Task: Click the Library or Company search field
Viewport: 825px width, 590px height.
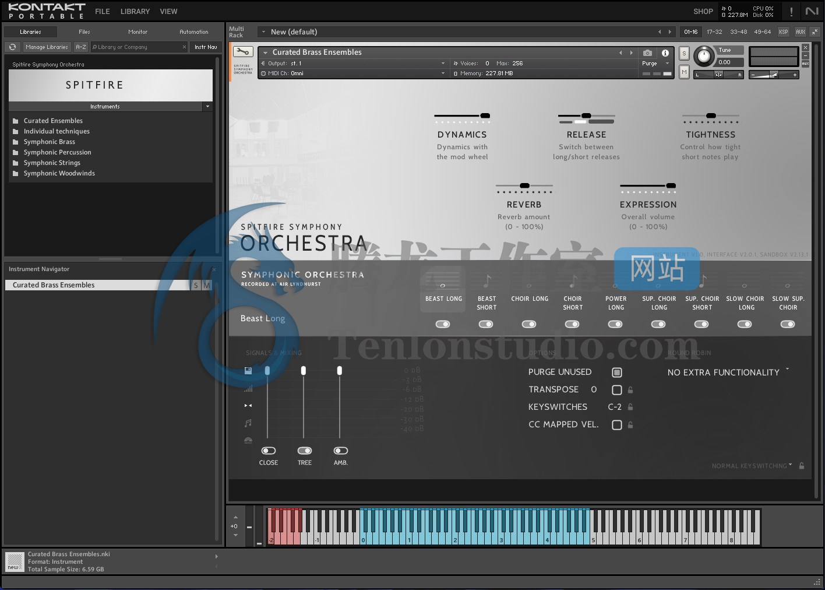Action: [x=139, y=47]
